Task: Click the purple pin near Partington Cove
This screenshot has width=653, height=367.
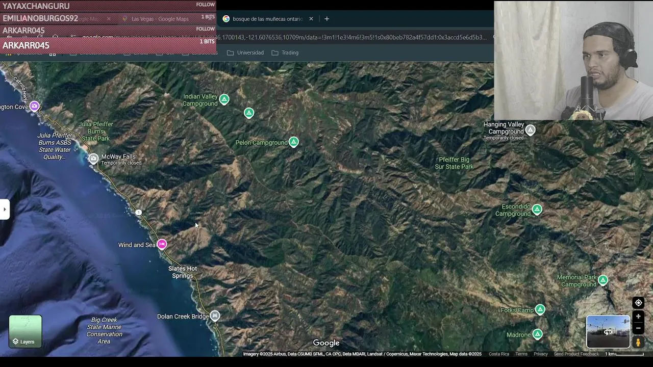Action: coord(34,106)
